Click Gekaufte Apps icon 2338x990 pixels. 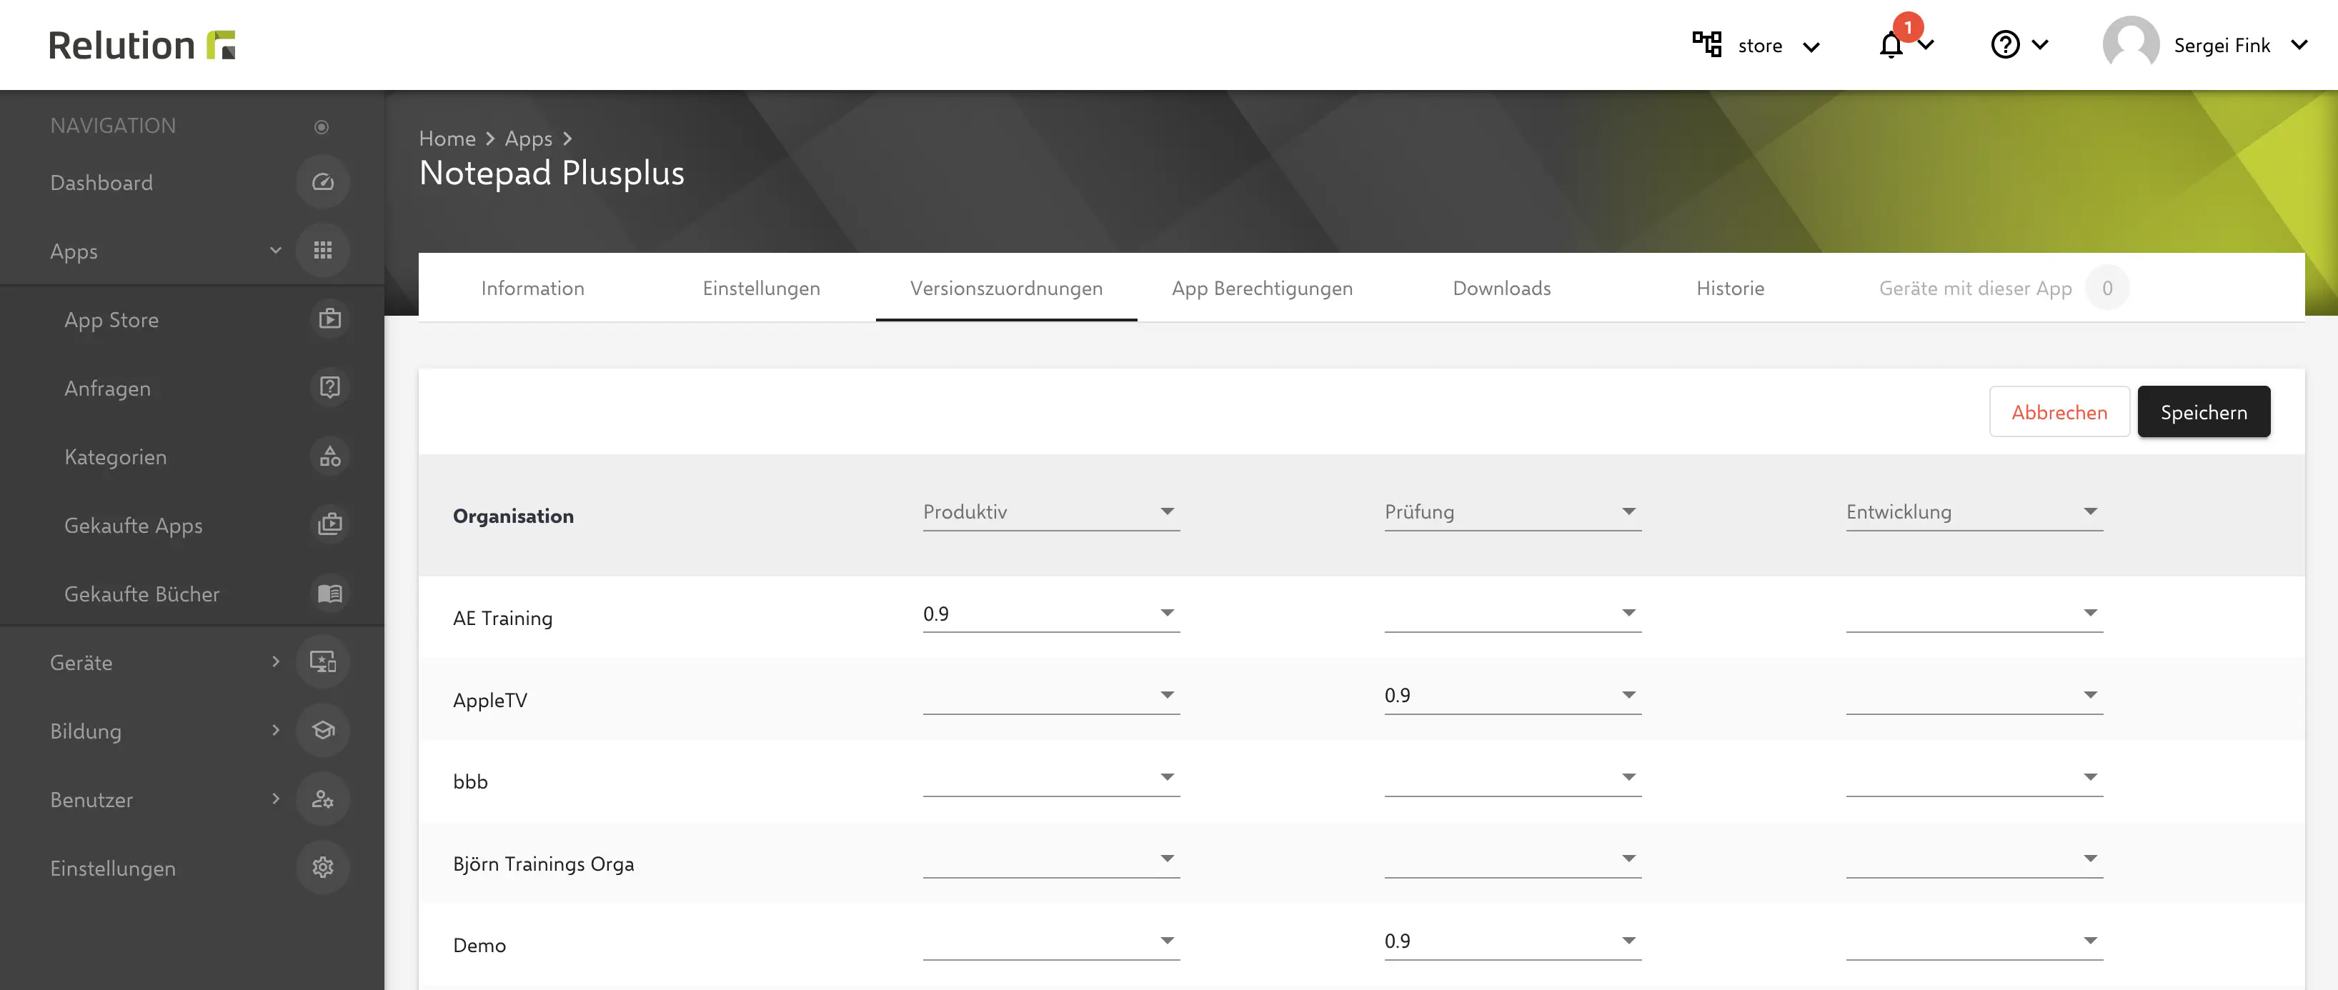tap(329, 524)
